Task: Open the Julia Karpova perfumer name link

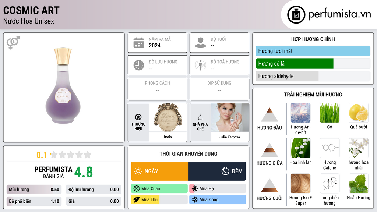Action: pos(230,137)
